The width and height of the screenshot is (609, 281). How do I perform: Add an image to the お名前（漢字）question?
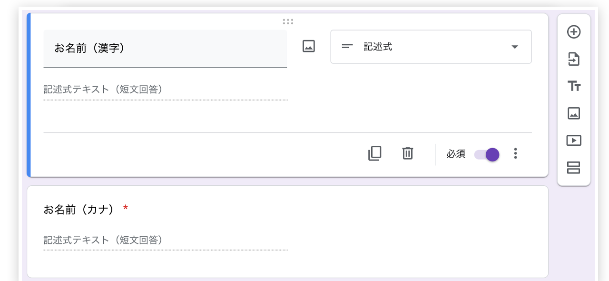[309, 46]
